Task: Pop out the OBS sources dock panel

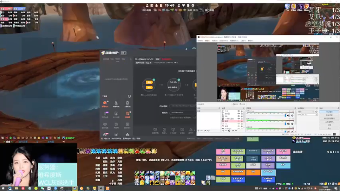Action: (x=244, y=108)
